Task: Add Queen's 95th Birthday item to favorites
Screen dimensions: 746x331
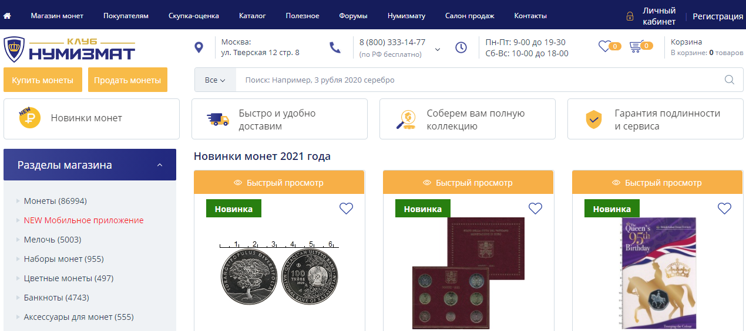Action: 725,208
